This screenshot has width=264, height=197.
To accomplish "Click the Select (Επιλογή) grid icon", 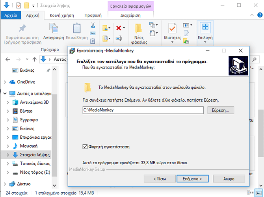I will click(205, 27).
